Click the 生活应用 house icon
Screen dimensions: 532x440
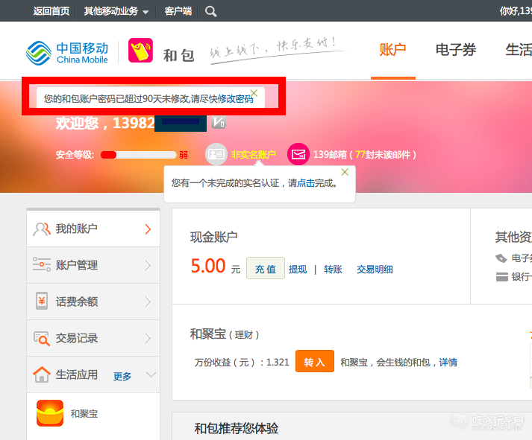(x=42, y=374)
